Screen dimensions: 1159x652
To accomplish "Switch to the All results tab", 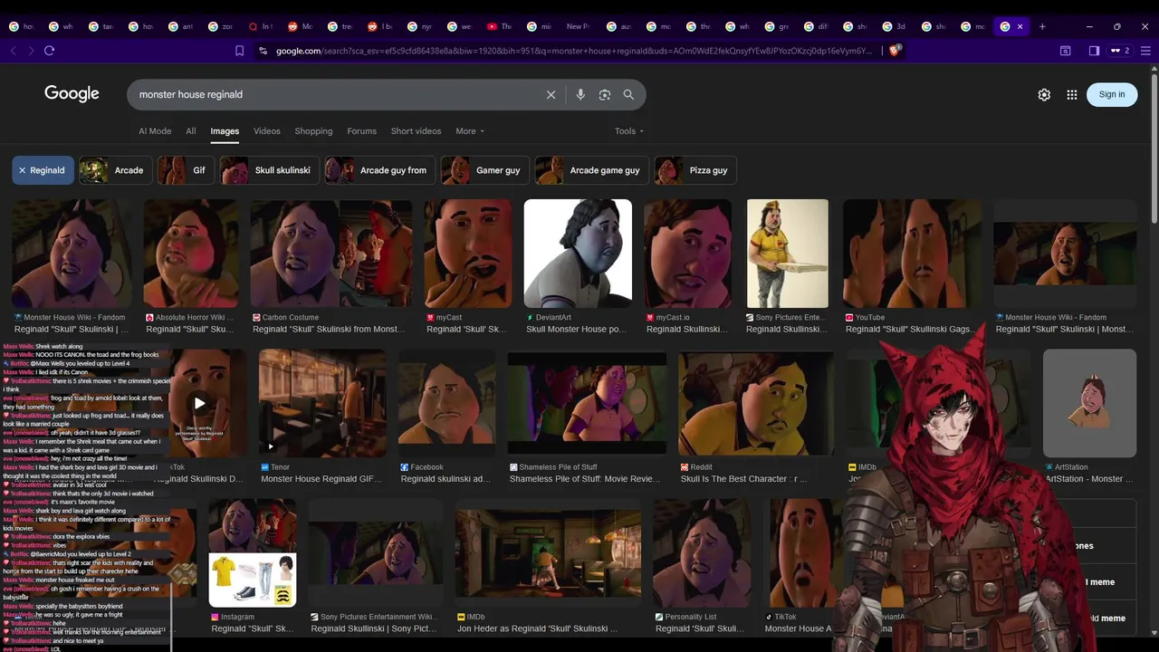I will coord(191,131).
